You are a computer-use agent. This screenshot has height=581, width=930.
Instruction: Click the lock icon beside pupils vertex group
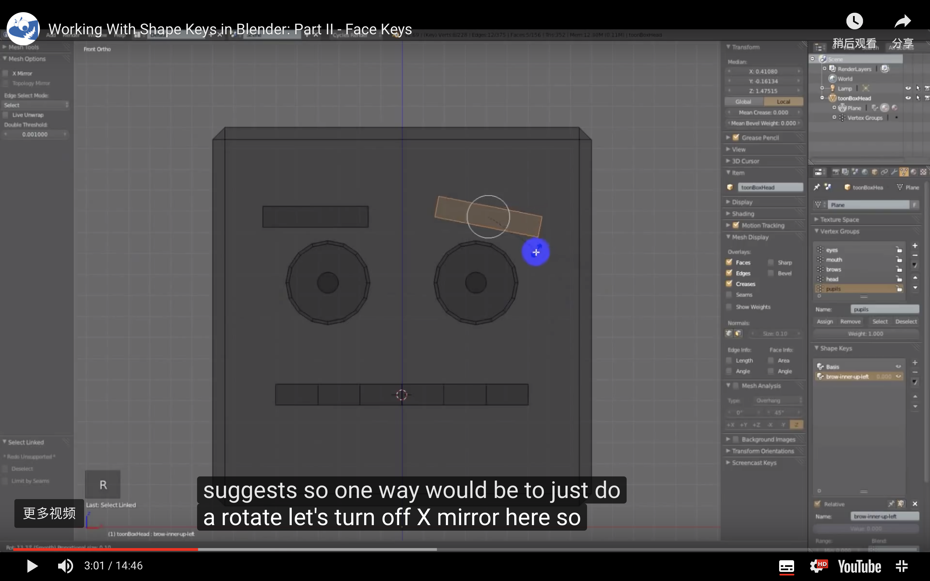(899, 289)
